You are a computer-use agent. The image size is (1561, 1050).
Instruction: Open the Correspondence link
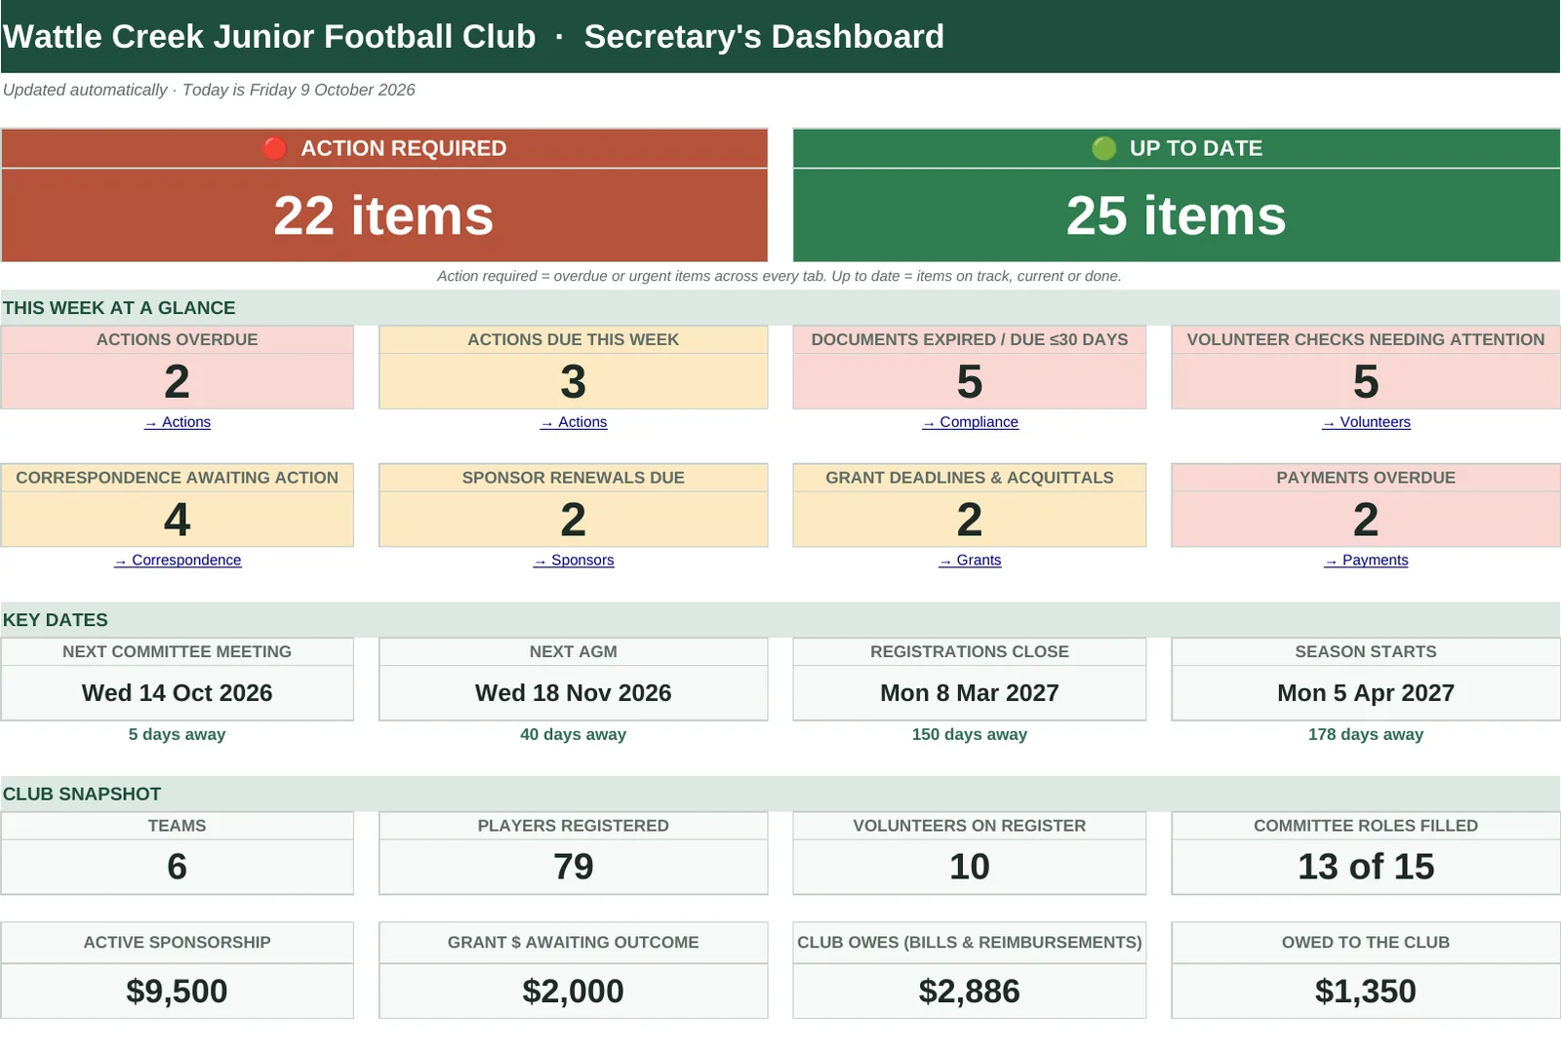pyautogui.click(x=178, y=560)
